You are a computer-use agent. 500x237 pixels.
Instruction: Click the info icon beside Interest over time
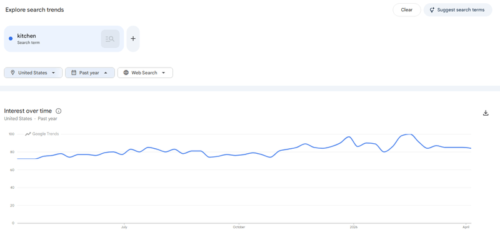(x=59, y=111)
